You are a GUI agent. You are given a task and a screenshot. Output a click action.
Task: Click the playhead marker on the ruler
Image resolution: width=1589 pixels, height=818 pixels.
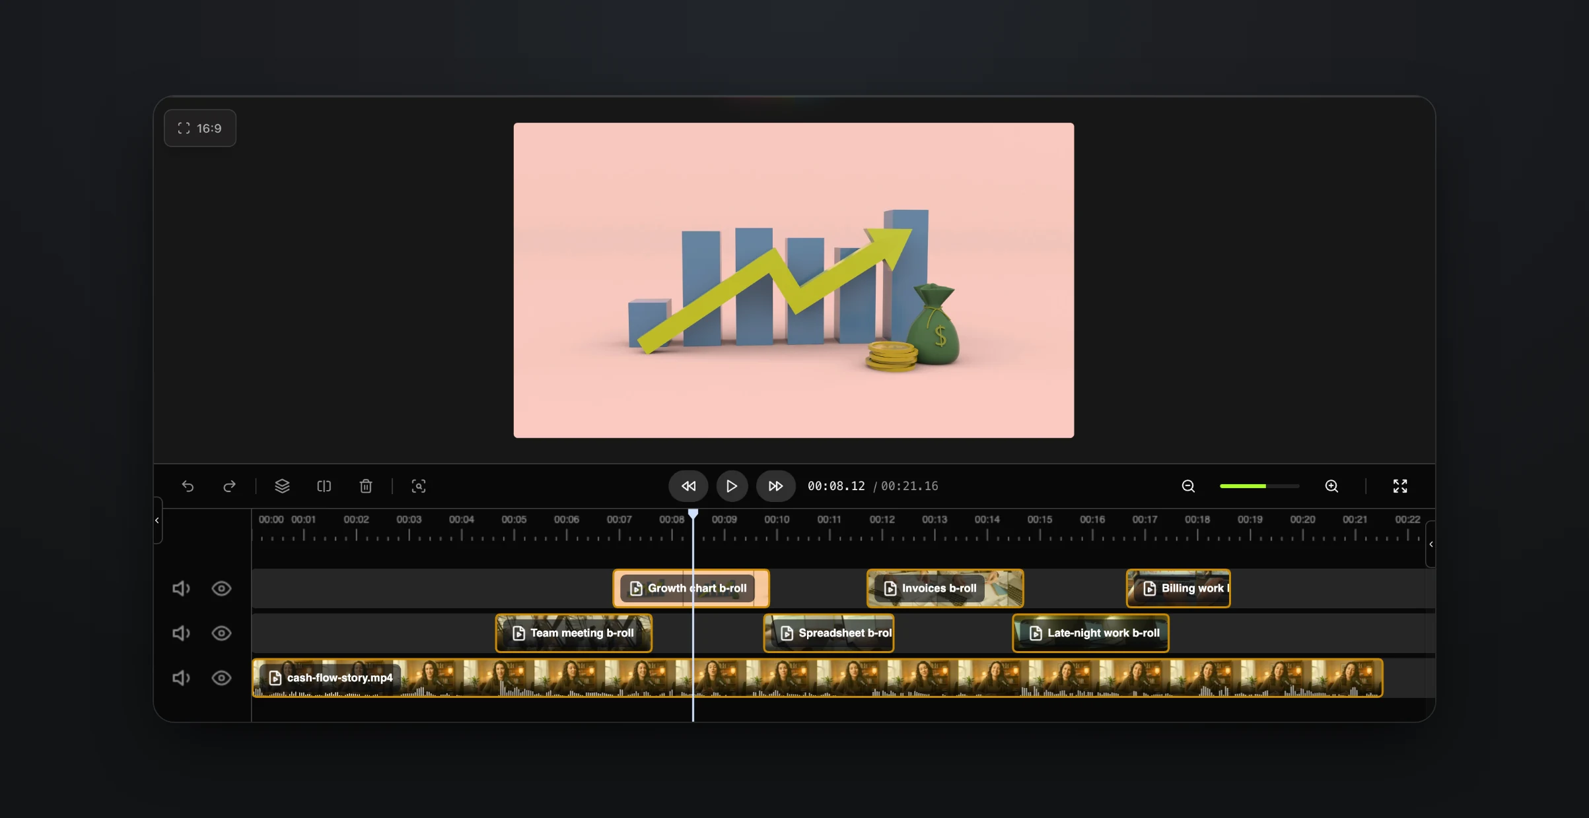(693, 513)
